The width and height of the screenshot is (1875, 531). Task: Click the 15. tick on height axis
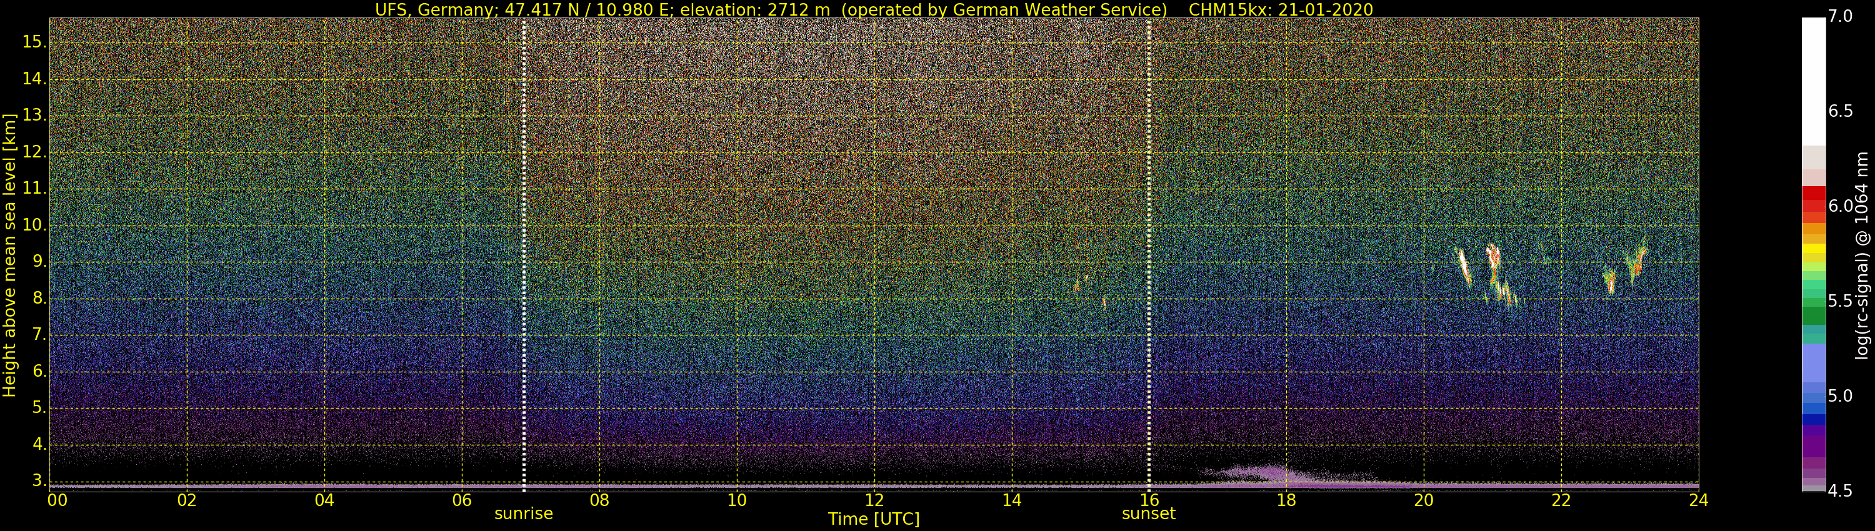[34, 42]
